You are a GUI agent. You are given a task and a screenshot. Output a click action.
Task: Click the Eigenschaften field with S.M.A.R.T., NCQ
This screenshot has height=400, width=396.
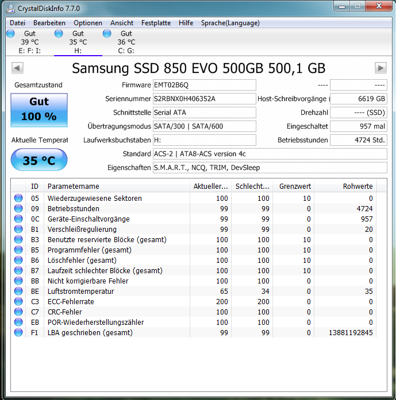(270, 168)
